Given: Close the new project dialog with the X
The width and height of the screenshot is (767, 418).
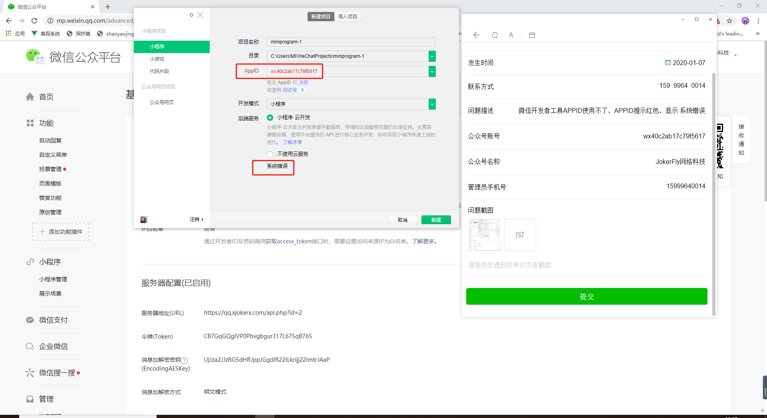Looking at the screenshot, I should click(201, 15).
